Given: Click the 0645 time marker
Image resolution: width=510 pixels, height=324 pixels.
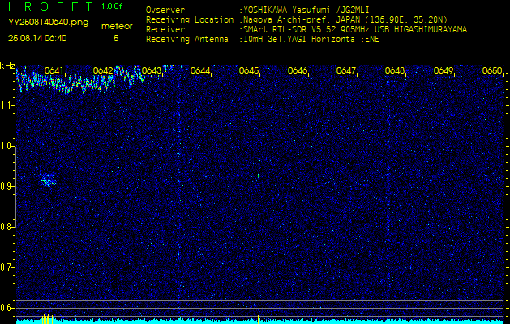Looking at the screenshot, I should 249,70.
